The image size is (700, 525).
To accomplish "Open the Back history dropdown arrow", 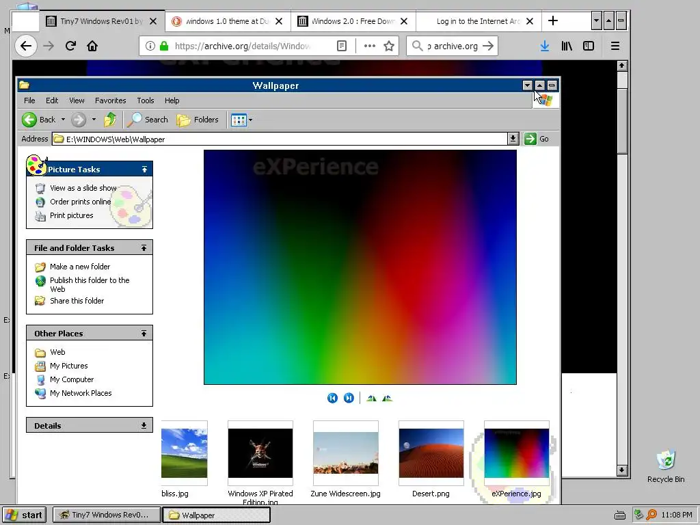I will coord(63,120).
